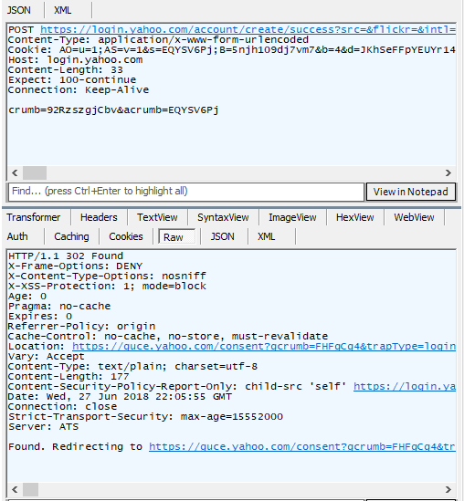Open the TextView tab
Screen dimensions: 464x501
157,217
